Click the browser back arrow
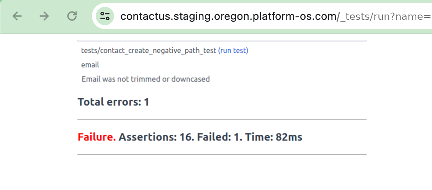This screenshot has width=432, height=190. [17, 16]
